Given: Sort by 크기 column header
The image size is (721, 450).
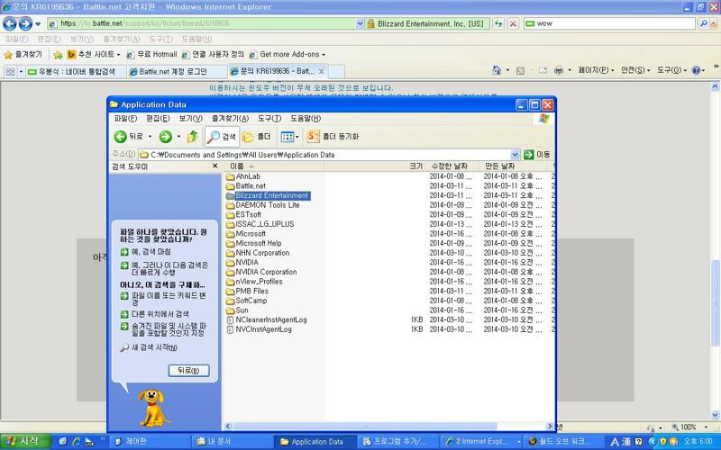Looking at the screenshot, I should pyautogui.click(x=375, y=166).
